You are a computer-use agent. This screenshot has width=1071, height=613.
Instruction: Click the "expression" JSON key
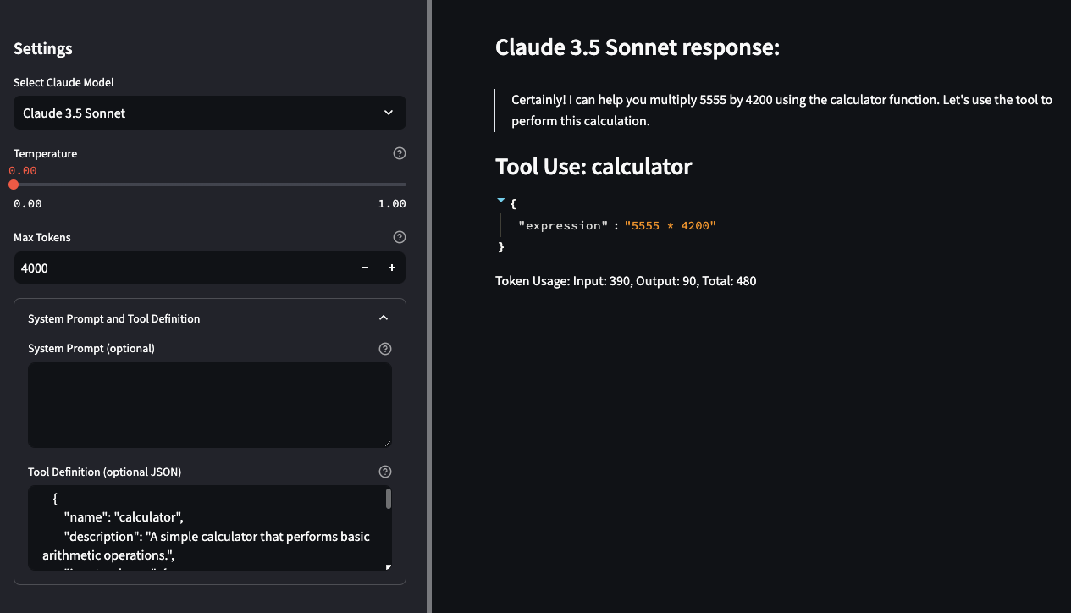pyautogui.click(x=563, y=225)
